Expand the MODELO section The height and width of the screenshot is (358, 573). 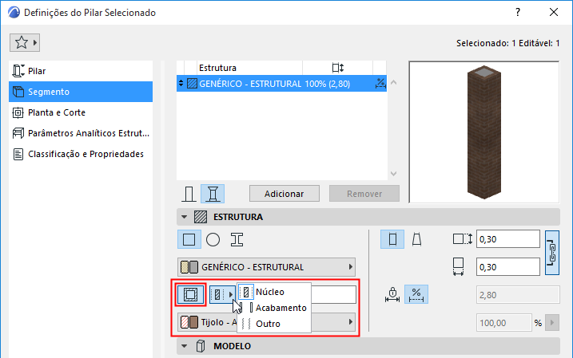(x=185, y=346)
